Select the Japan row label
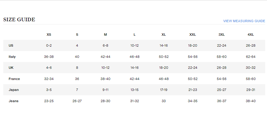The width and height of the screenshot is (267, 129). coord(14,90)
